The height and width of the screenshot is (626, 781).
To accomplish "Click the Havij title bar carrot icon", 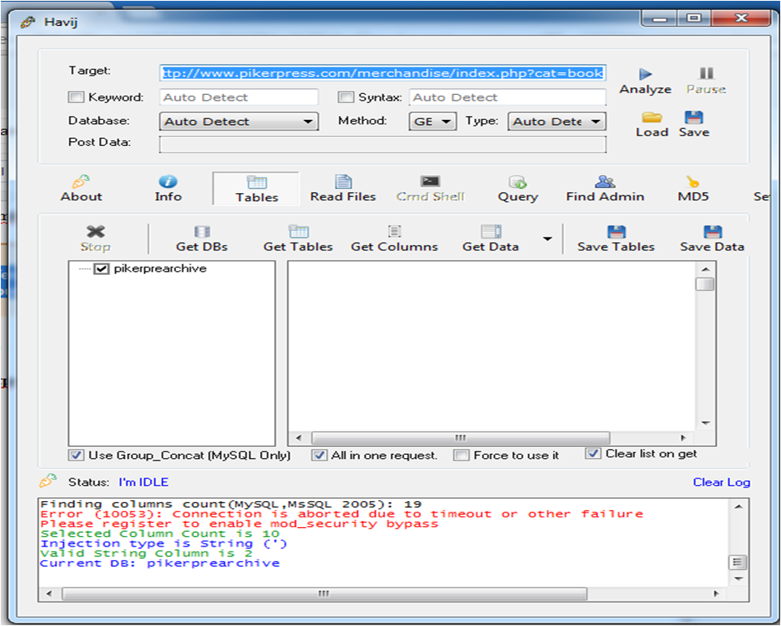I will pos(28,22).
